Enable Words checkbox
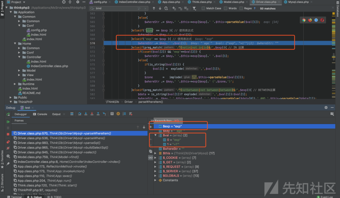Screen dimensions: 340x198 click(x=225, y=8)
